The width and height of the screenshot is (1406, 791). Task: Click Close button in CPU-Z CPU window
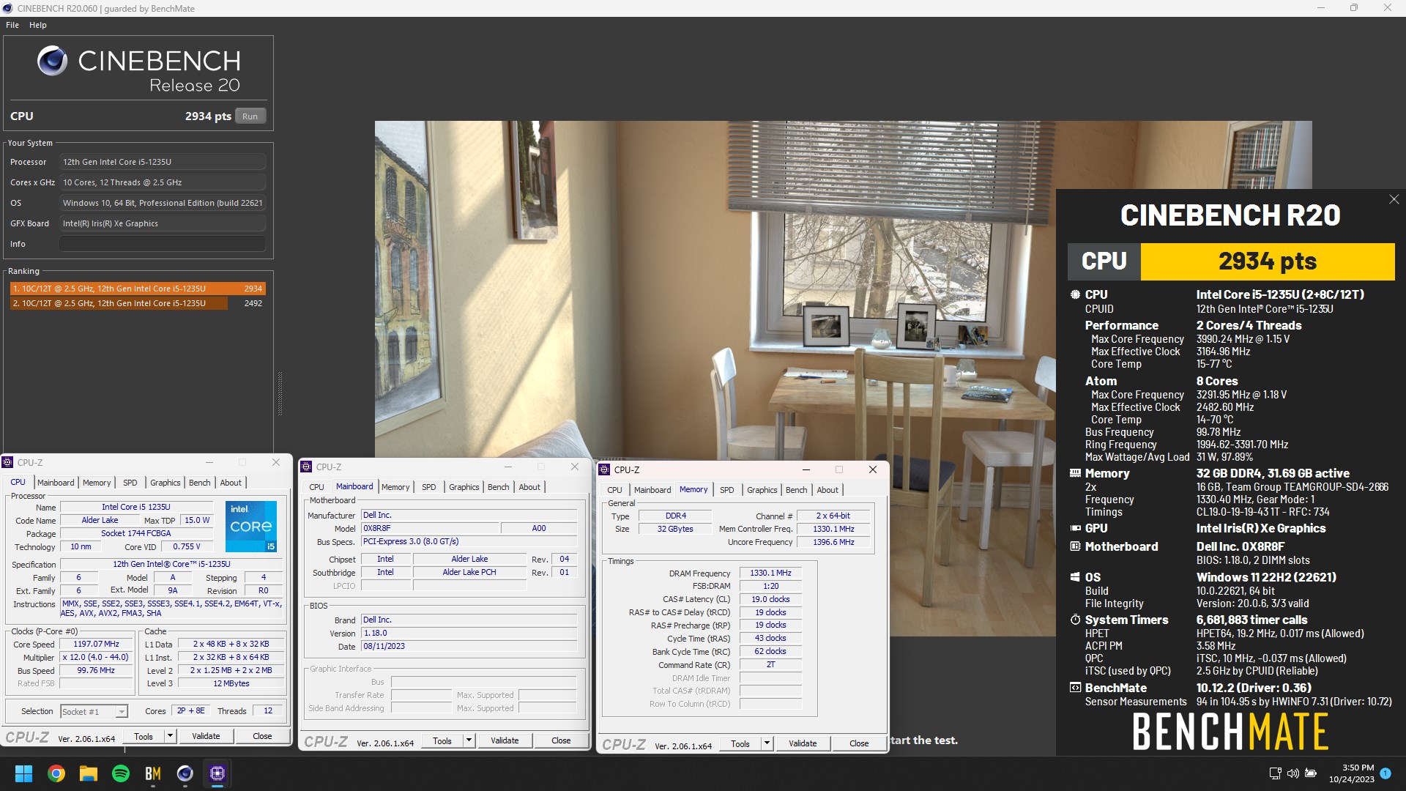coord(262,736)
